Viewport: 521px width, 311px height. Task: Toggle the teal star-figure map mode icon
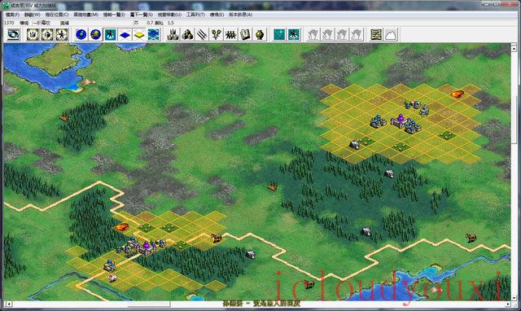coord(110,34)
